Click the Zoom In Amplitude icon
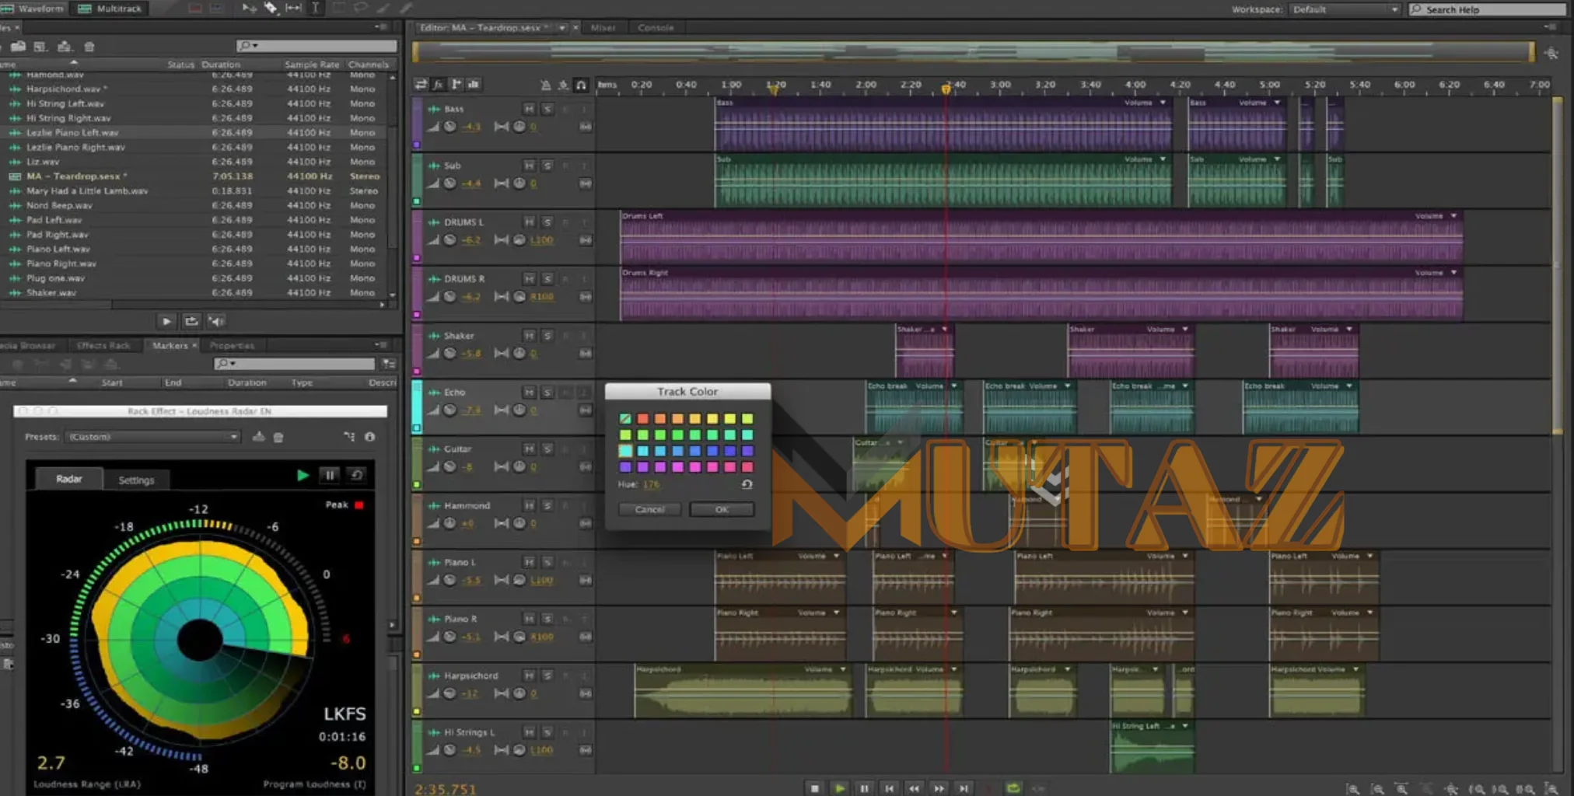This screenshot has height=796, width=1574. [x=1353, y=789]
